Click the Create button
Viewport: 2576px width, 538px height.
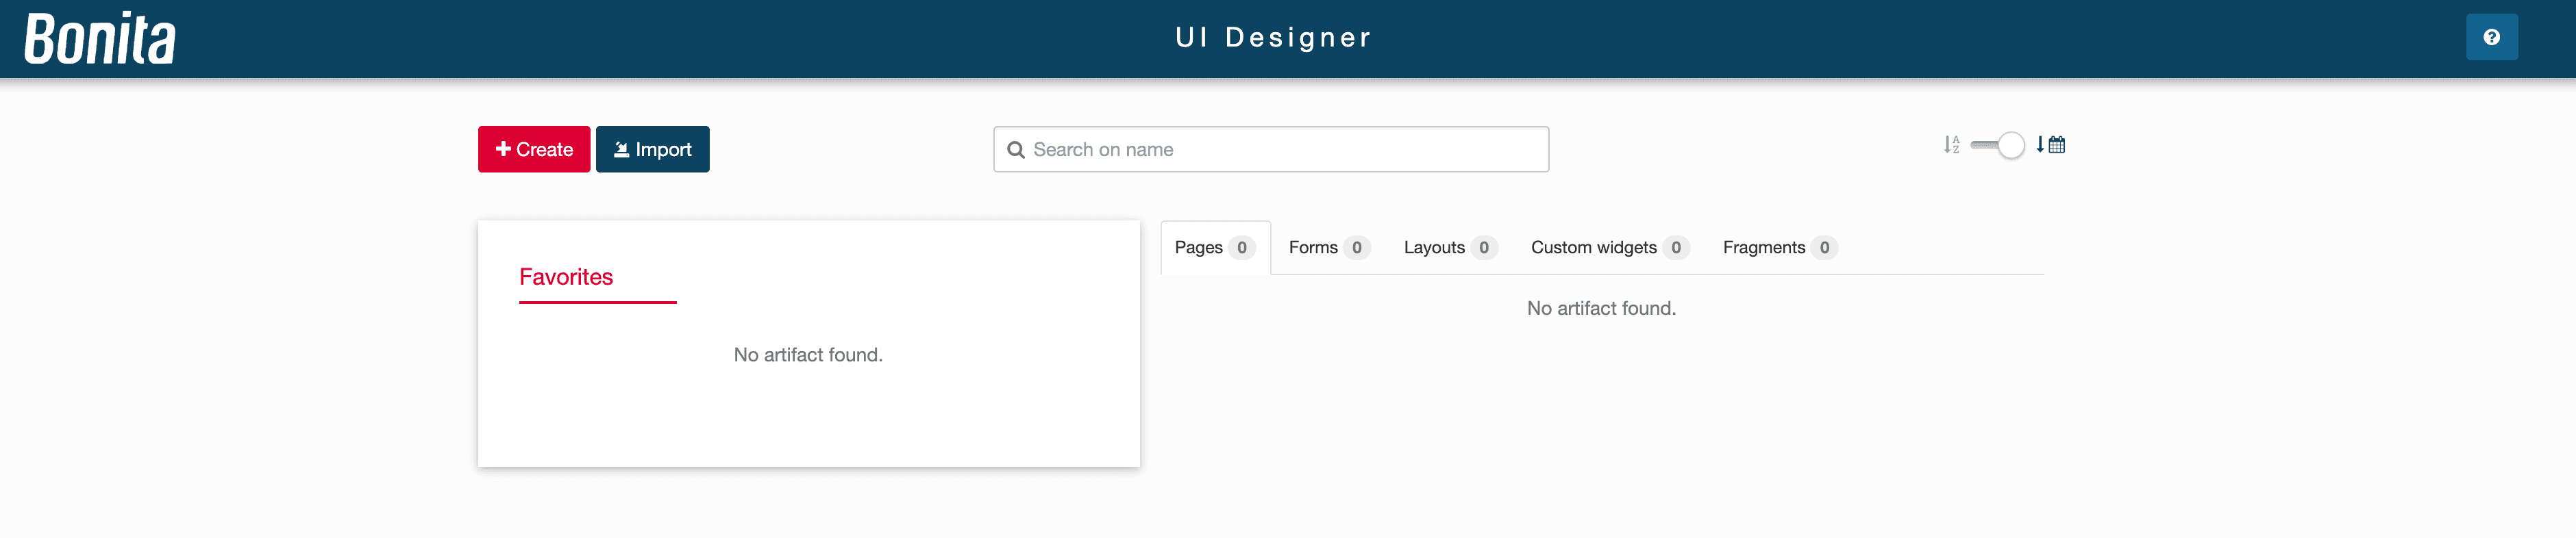click(x=534, y=149)
